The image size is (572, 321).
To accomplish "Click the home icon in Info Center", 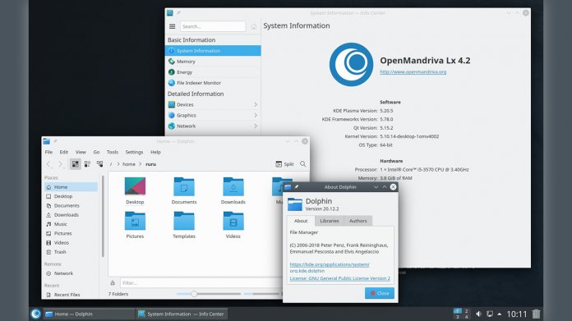I will point(253,26).
